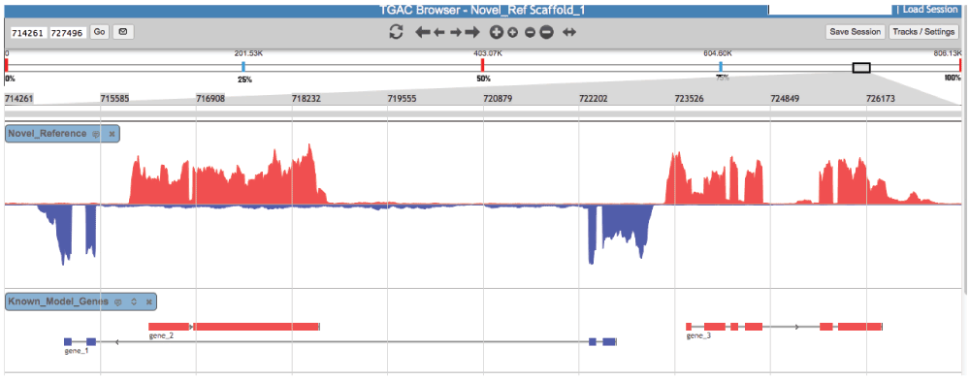Click the refresh browser view icon
The height and width of the screenshot is (380, 970).
point(396,32)
